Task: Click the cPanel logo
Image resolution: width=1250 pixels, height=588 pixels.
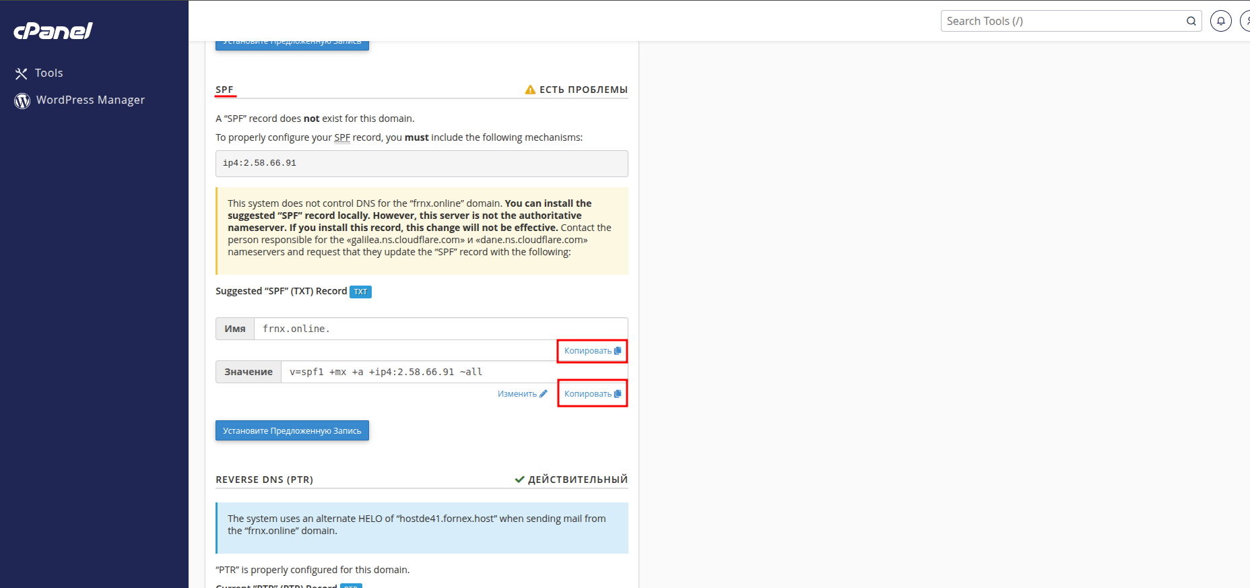Action: pos(53,31)
